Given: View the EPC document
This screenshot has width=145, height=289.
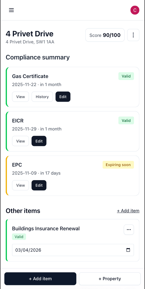Looking at the screenshot, I should [20, 185].
